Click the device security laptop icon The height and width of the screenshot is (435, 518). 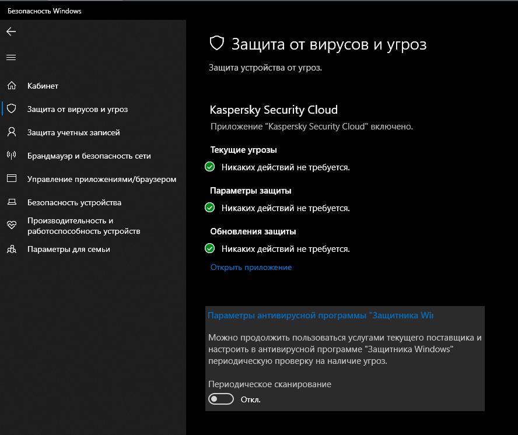point(12,202)
